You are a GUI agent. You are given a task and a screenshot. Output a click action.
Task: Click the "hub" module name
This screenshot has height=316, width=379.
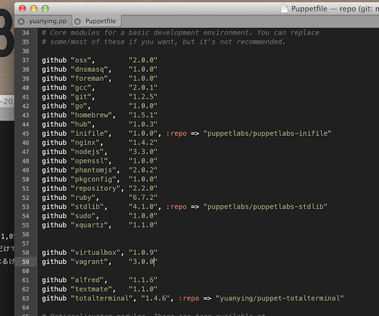(x=81, y=124)
